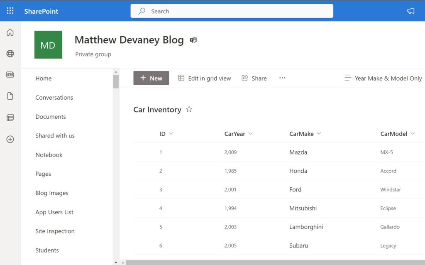Image resolution: width=425 pixels, height=265 pixels.
Task: Open My sites globe icon in rail
Action: coord(10,54)
